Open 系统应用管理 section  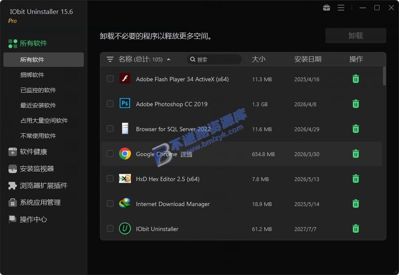tap(40, 203)
